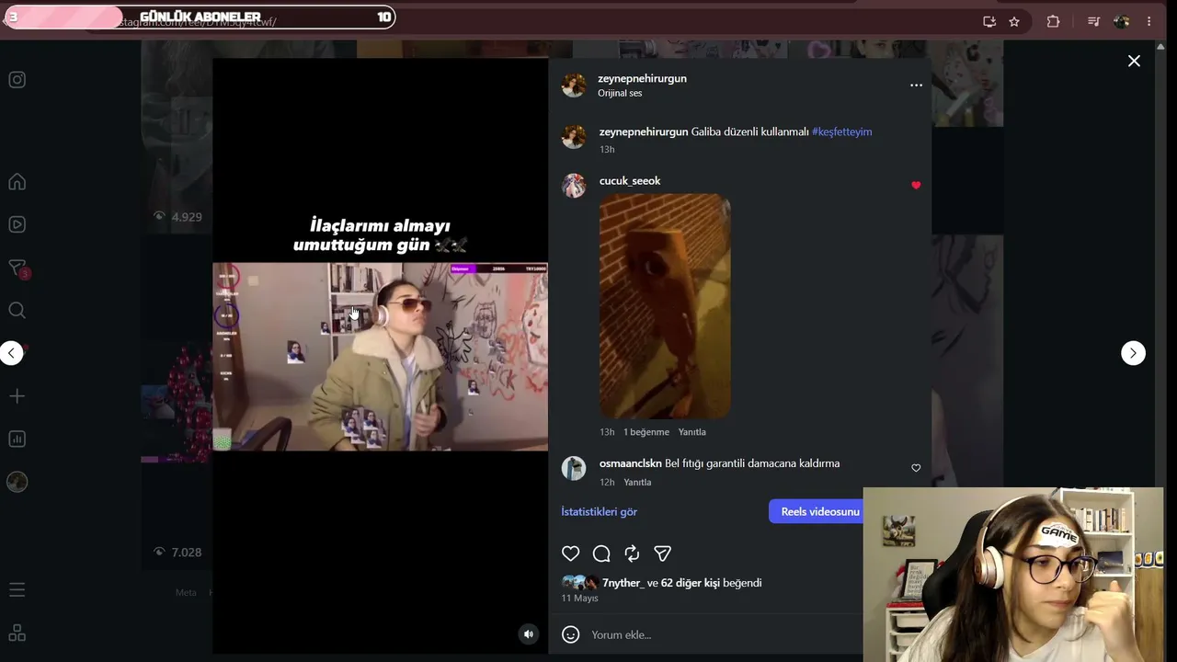Reply to osmaanclskn's comment with Yanıtla
Image resolution: width=1177 pixels, height=662 pixels.
pyautogui.click(x=637, y=482)
